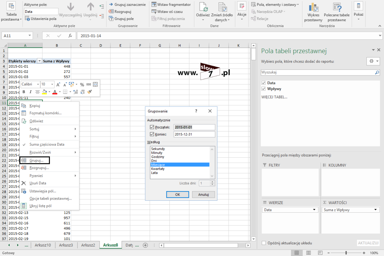Click the zoom slider handle
This screenshot has width=384, height=256.
coord(346,253)
